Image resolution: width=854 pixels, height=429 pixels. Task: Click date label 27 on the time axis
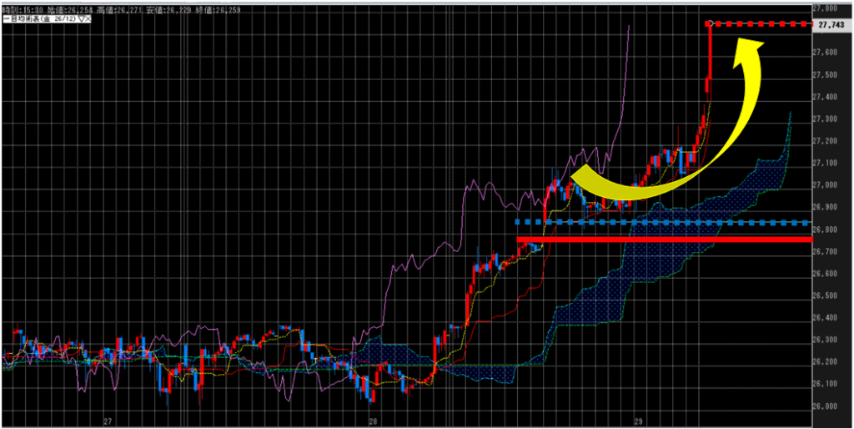point(108,421)
